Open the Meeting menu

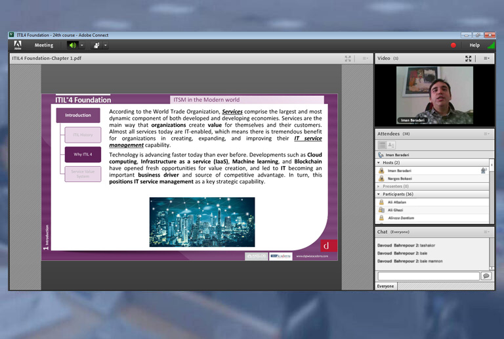click(44, 45)
